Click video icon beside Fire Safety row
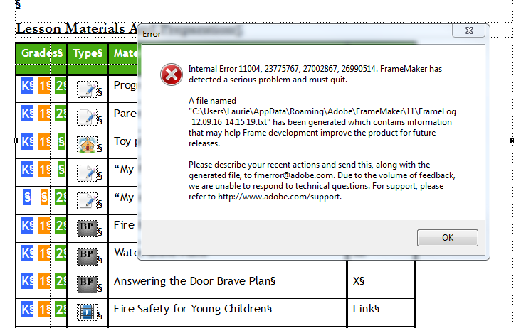Image resolution: width=526 pixels, height=328 pixels. click(88, 312)
